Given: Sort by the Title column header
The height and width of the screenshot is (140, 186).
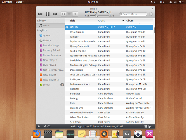Looking at the screenshot, I should (x=83, y=20).
